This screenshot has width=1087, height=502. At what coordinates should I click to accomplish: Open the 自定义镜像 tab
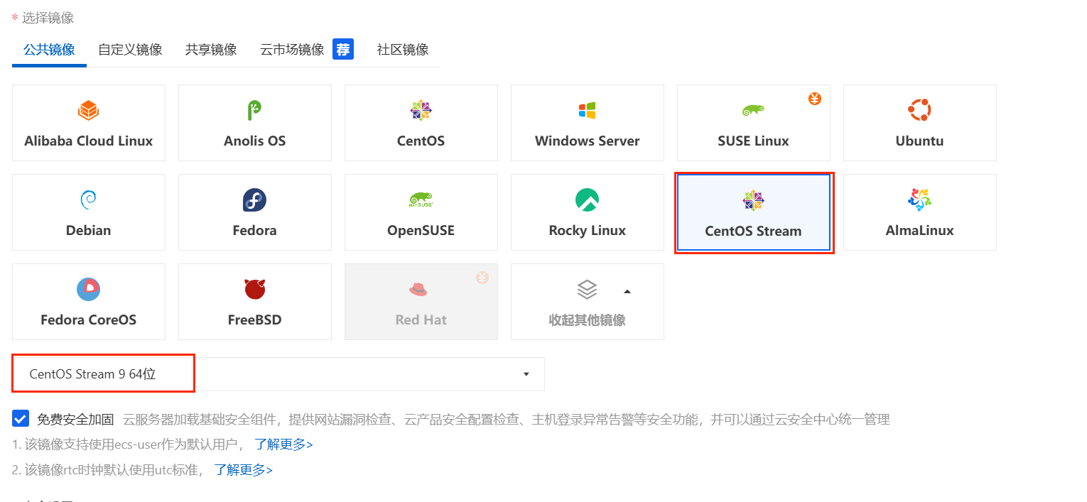coord(130,50)
